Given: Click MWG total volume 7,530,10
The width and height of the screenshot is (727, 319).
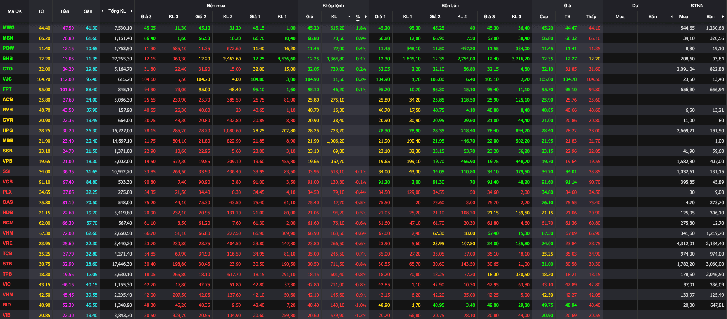Looking at the screenshot, I should (x=123, y=28).
